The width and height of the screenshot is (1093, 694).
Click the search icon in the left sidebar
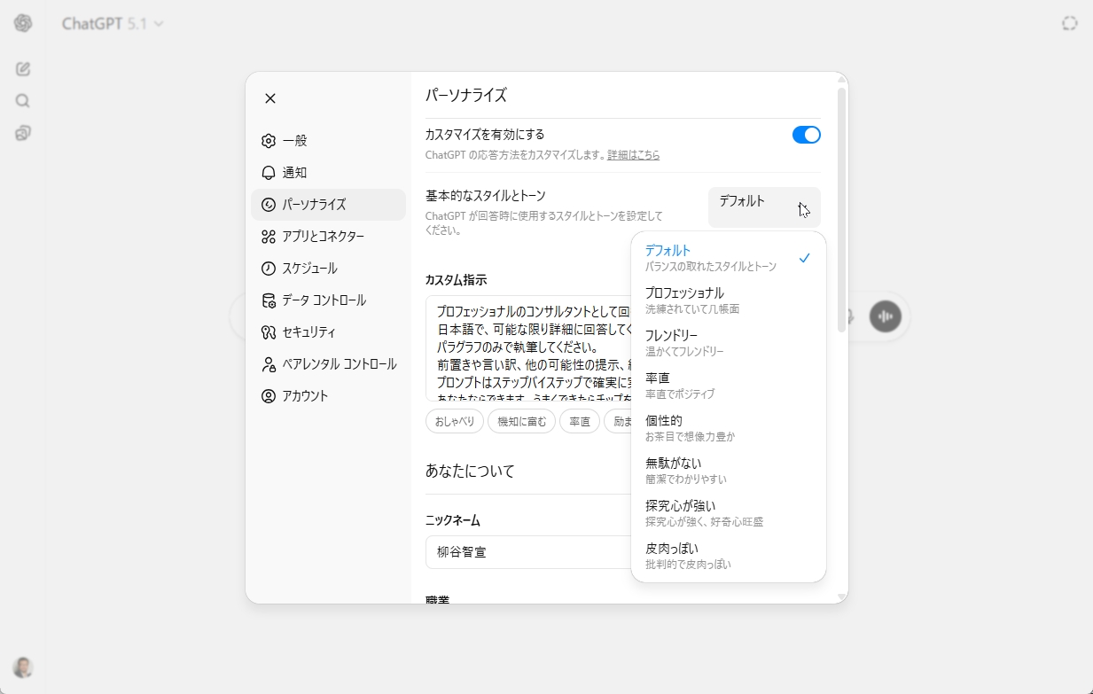22,100
